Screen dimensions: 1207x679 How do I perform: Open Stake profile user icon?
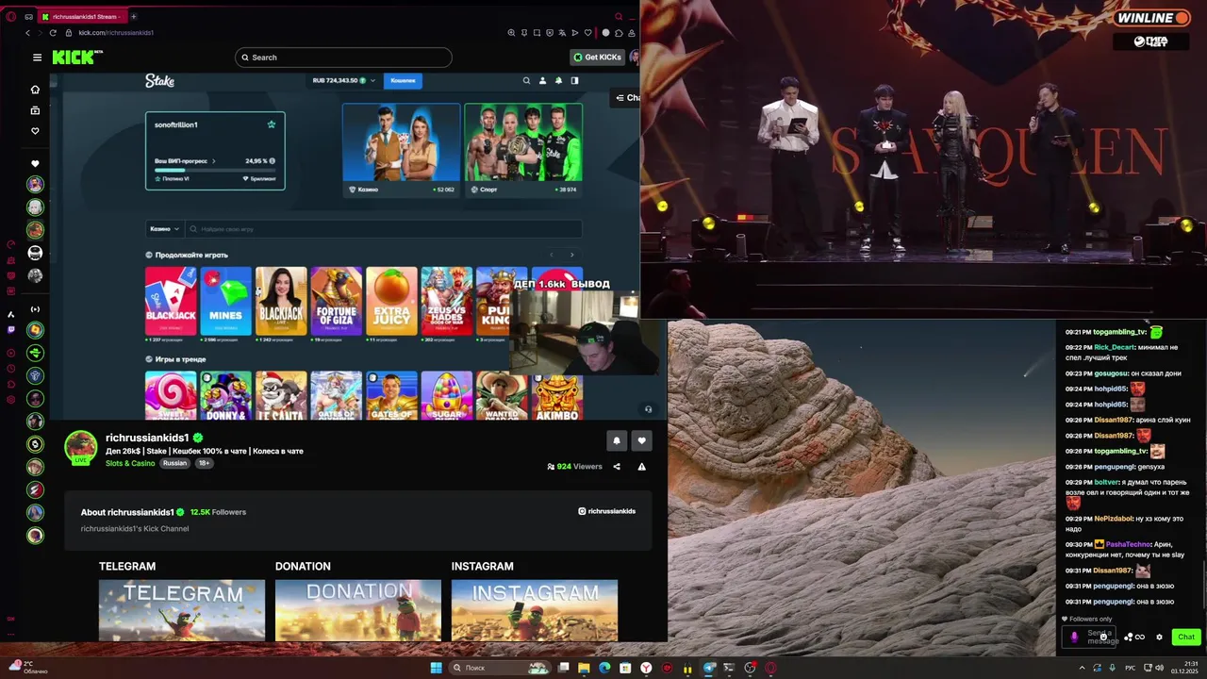click(x=542, y=81)
